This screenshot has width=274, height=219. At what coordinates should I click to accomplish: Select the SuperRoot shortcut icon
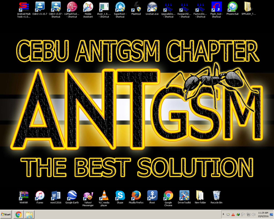pyautogui.click(x=120, y=7)
